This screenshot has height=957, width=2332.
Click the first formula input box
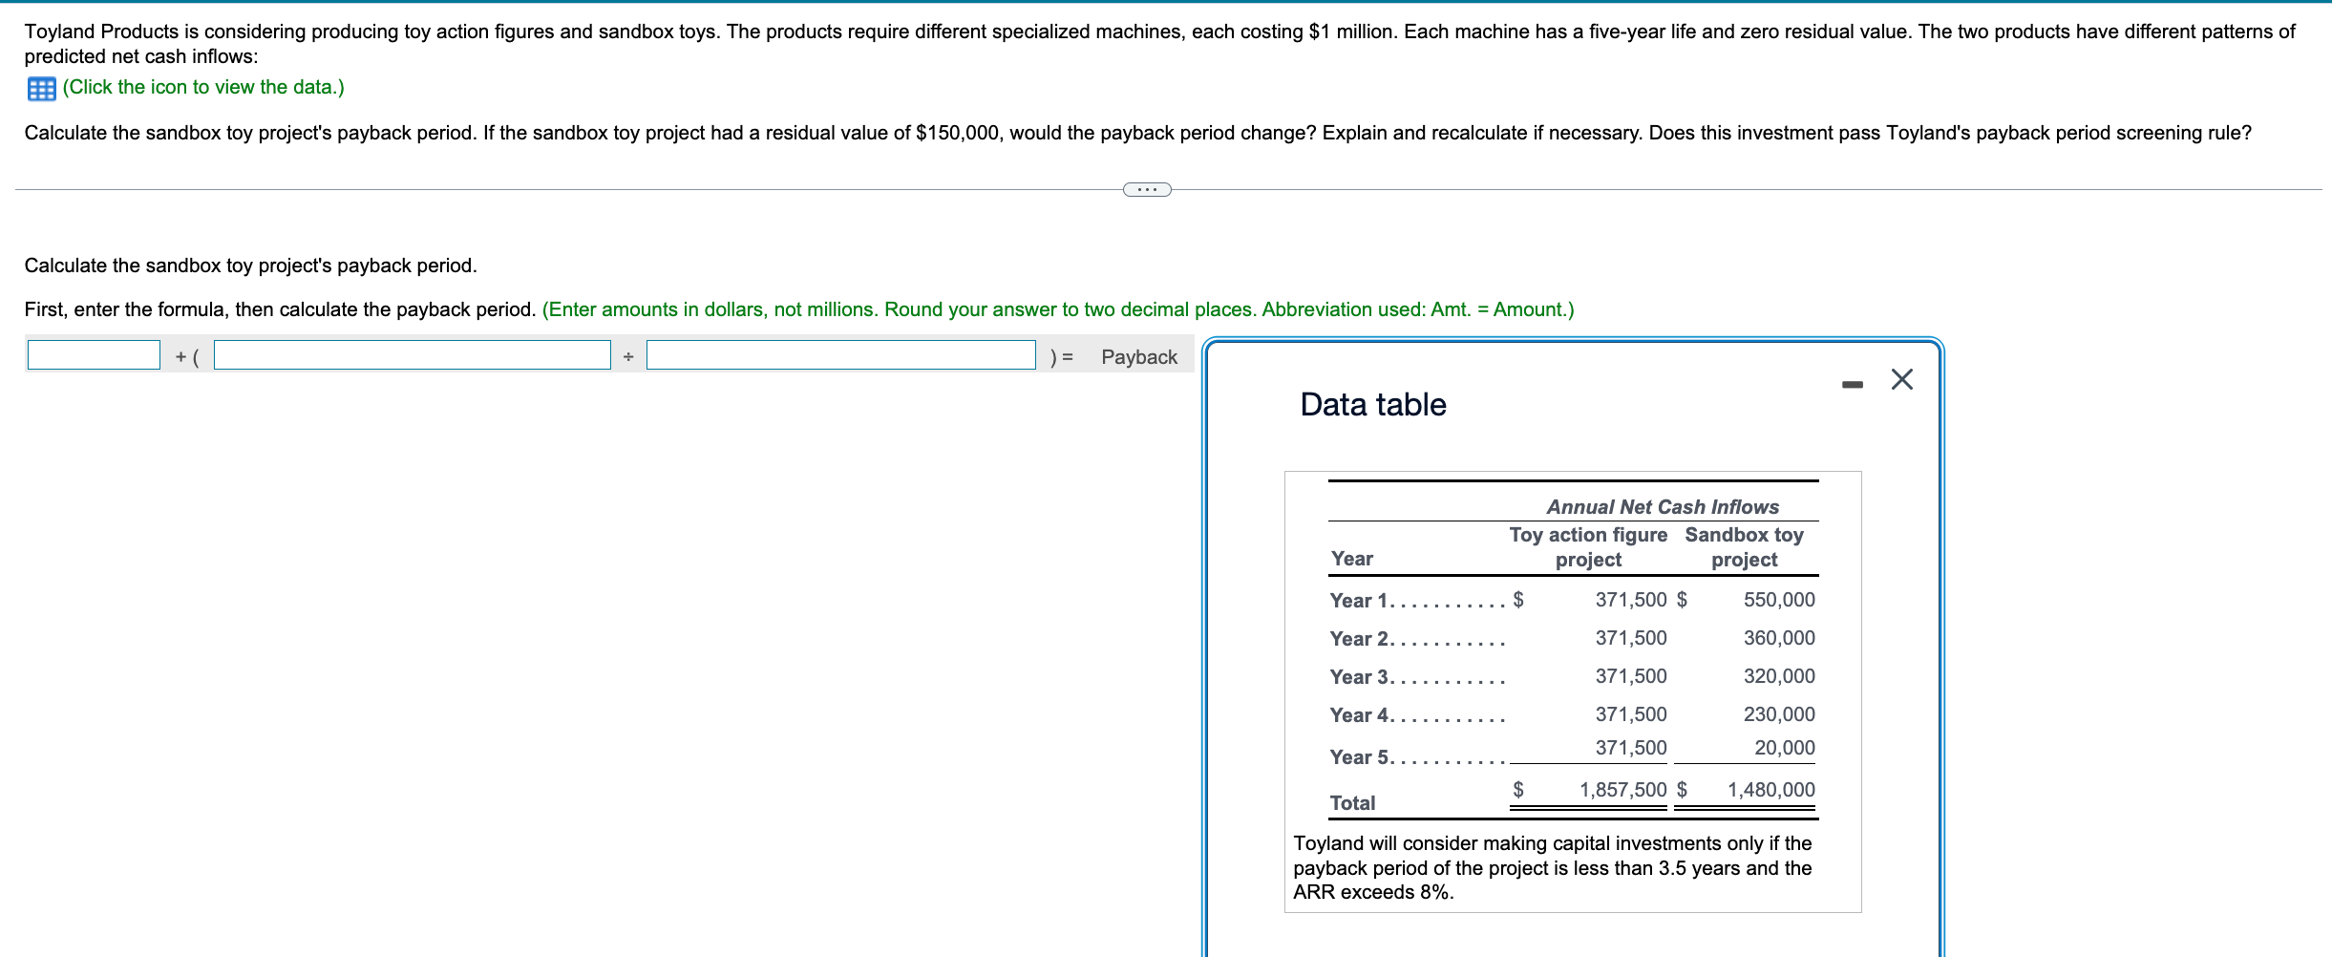pos(93,354)
